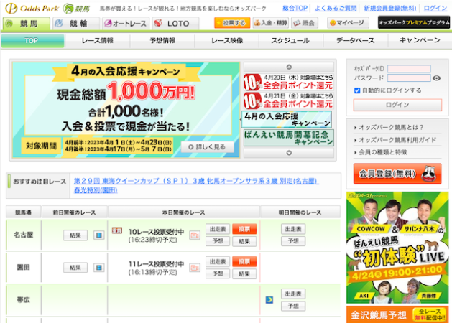452x323 pixels.
Task: Open オッズパークプレミアムプログラム banner
Action: [414, 22]
